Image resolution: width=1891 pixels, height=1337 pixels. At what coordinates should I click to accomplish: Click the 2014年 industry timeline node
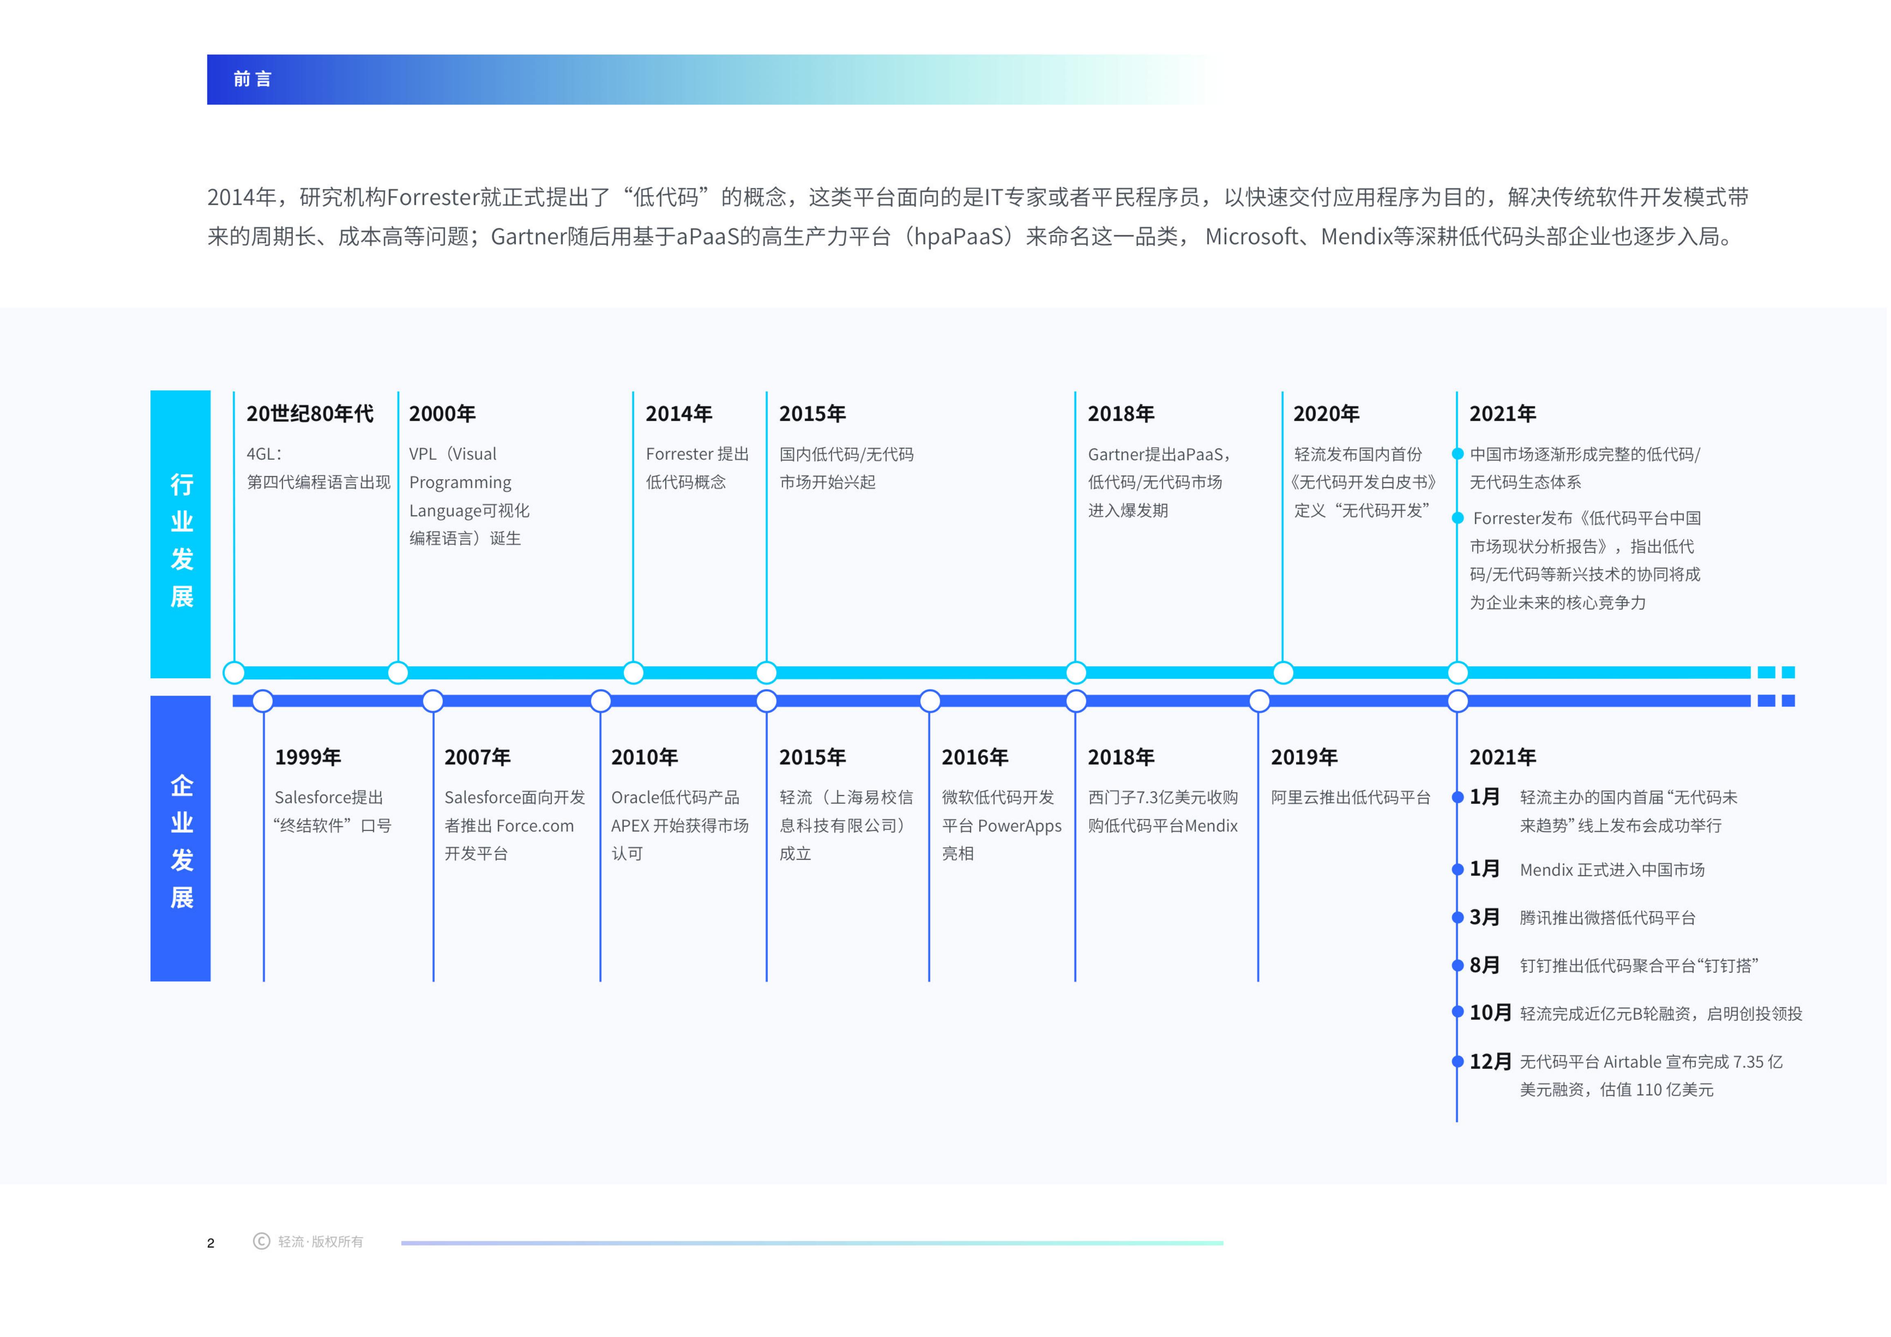pyautogui.click(x=634, y=674)
